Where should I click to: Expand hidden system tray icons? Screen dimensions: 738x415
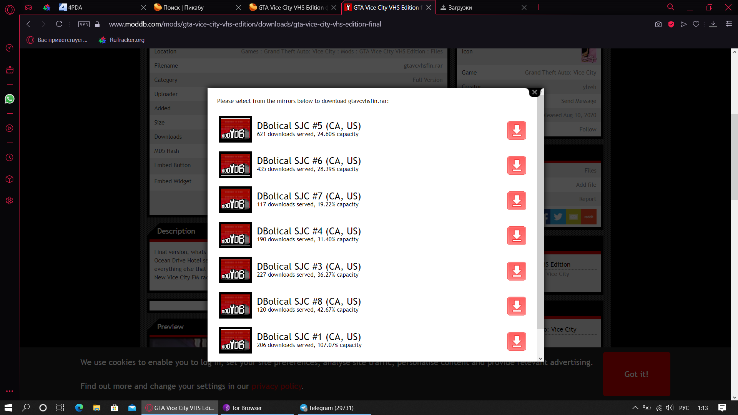click(x=635, y=408)
